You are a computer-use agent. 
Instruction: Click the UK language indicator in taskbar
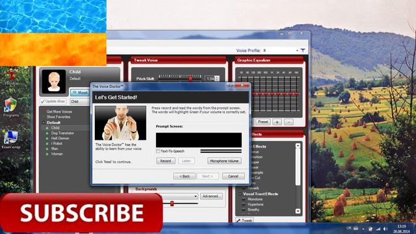coord(349,228)
